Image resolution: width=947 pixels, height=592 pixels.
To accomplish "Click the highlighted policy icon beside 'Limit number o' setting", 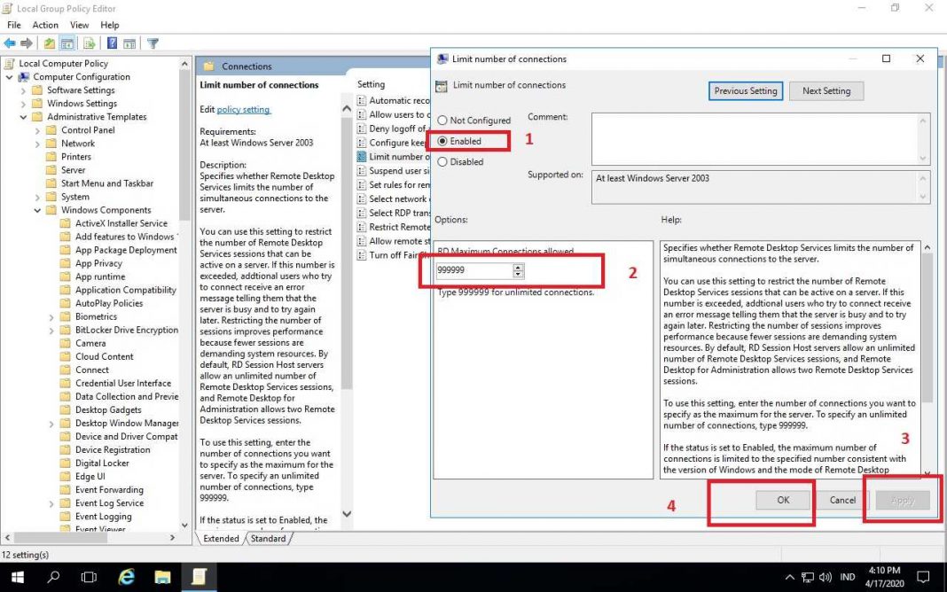I will [361, 156].
